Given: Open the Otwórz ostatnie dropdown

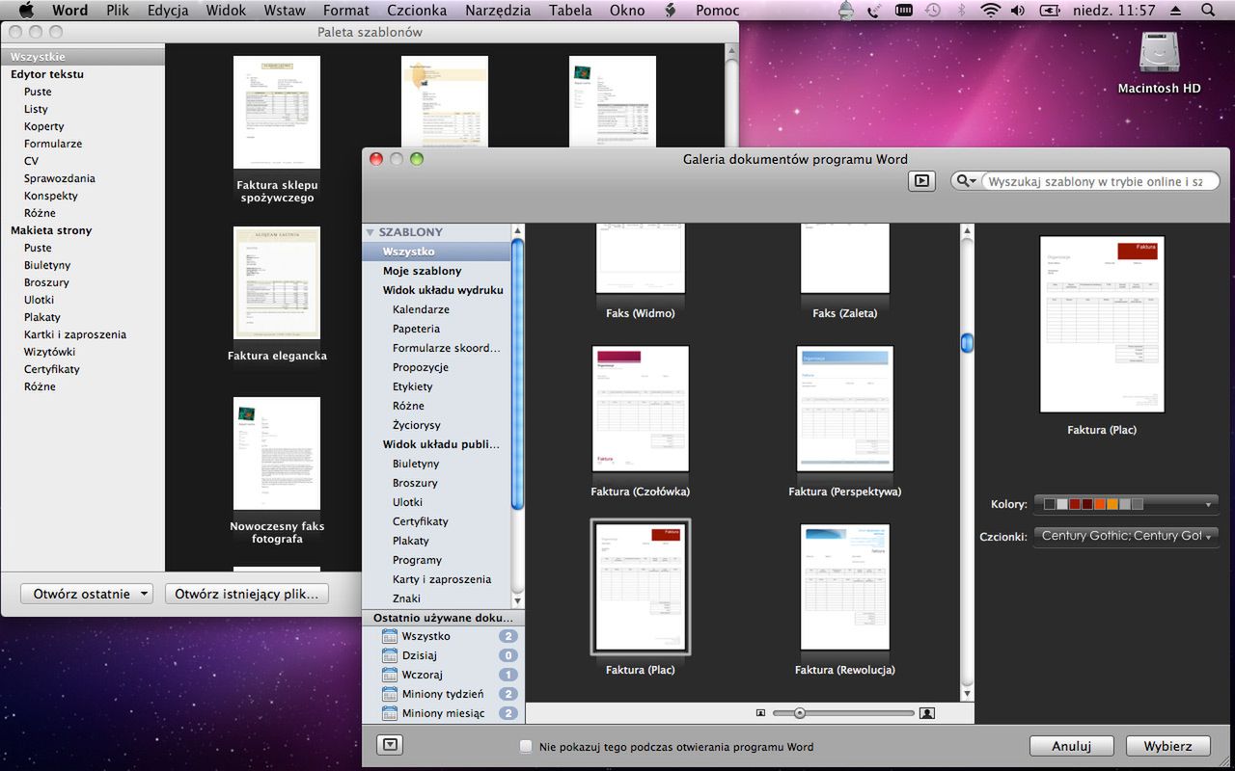Looking at the screenshot, I should pos(87,594).
